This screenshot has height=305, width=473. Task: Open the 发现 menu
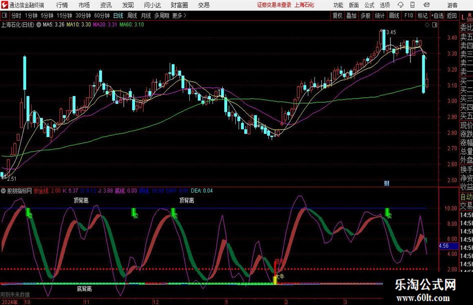pos(128,5)
